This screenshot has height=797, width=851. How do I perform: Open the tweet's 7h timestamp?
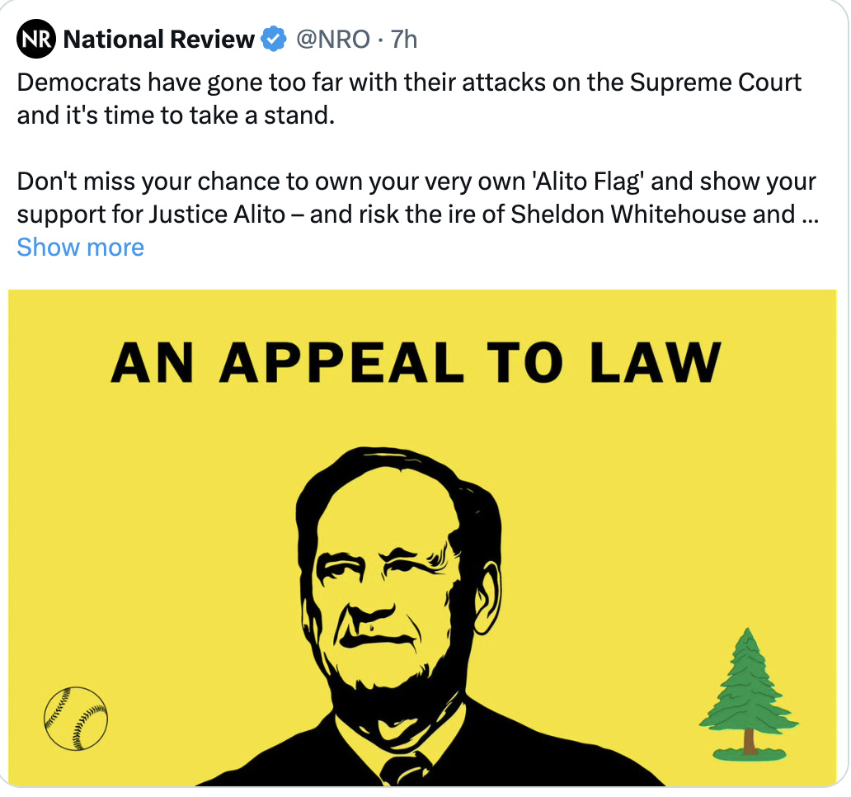click(x=404, y=40)
